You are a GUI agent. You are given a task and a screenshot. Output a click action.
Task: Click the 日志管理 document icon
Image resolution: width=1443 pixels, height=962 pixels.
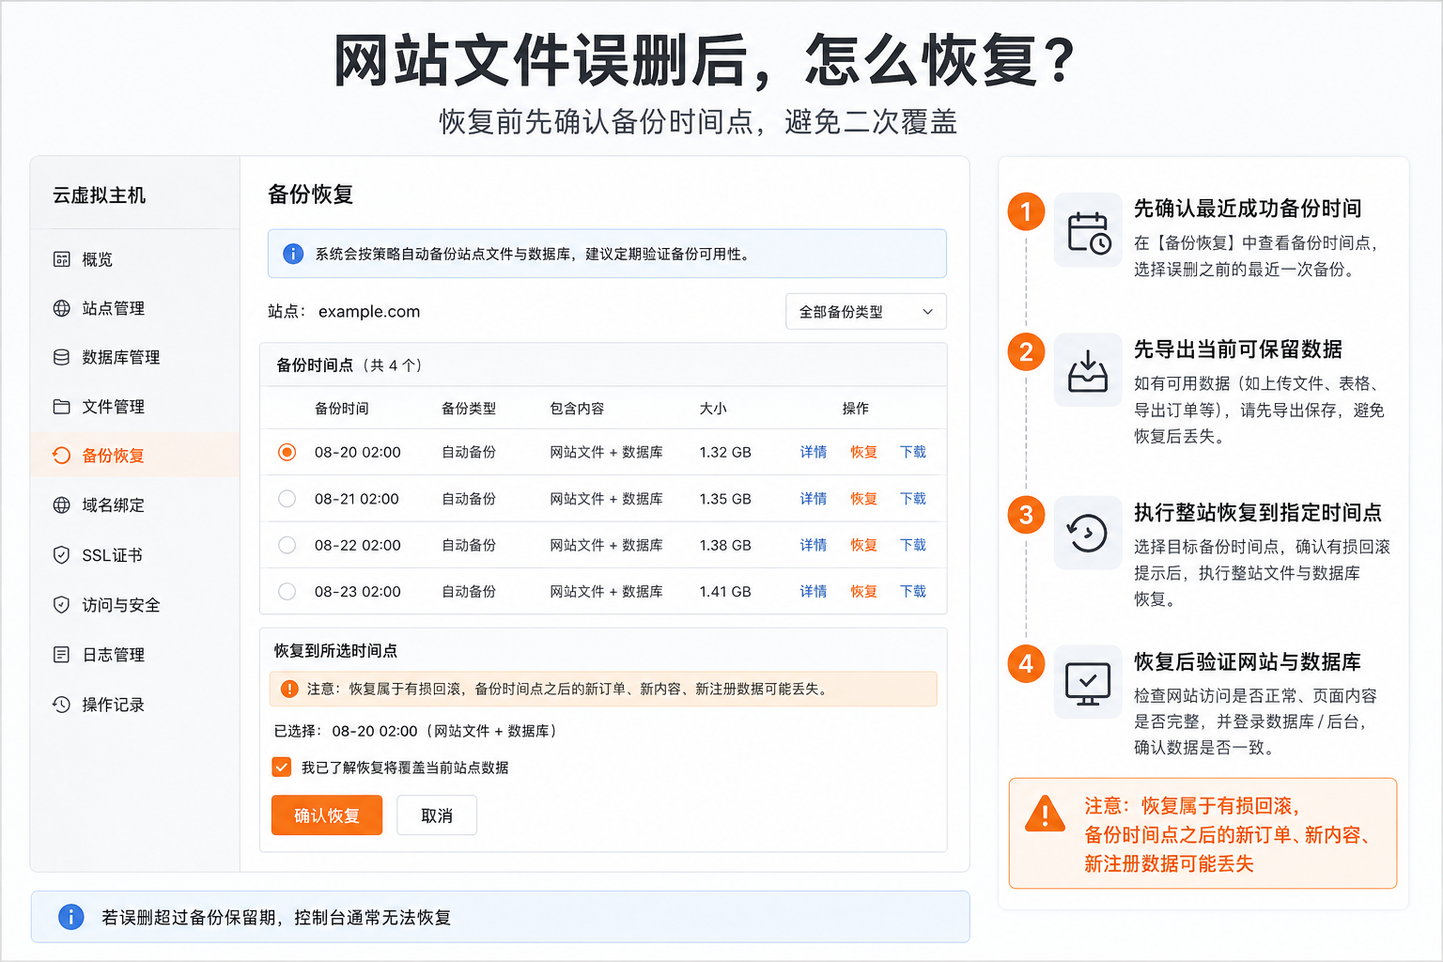62,655
